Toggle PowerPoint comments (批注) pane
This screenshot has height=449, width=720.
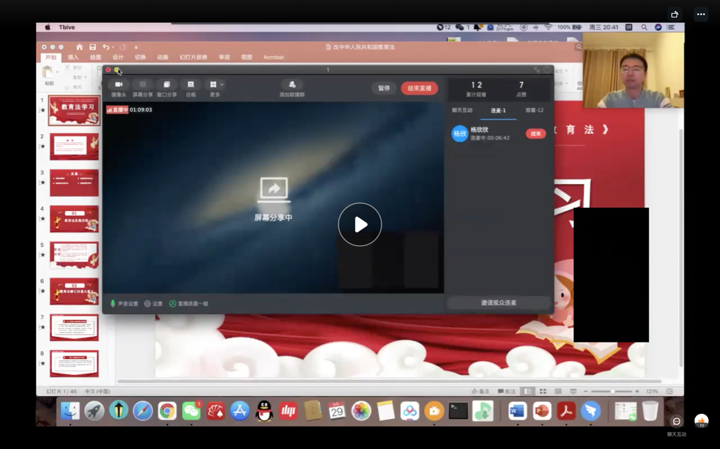[506, 391]
